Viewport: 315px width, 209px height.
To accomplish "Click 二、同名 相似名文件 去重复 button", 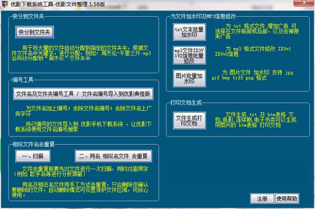I will (x=113, y=156).
